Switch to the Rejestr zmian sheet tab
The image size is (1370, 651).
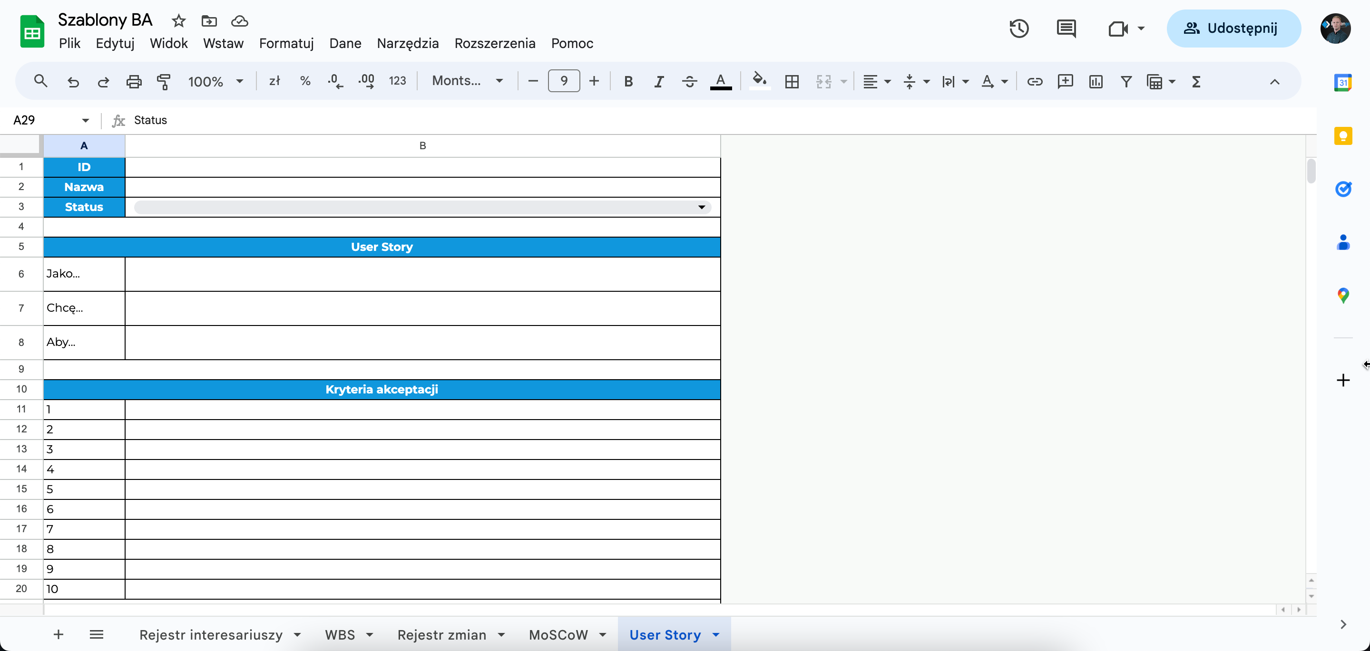tap(441, 634)
